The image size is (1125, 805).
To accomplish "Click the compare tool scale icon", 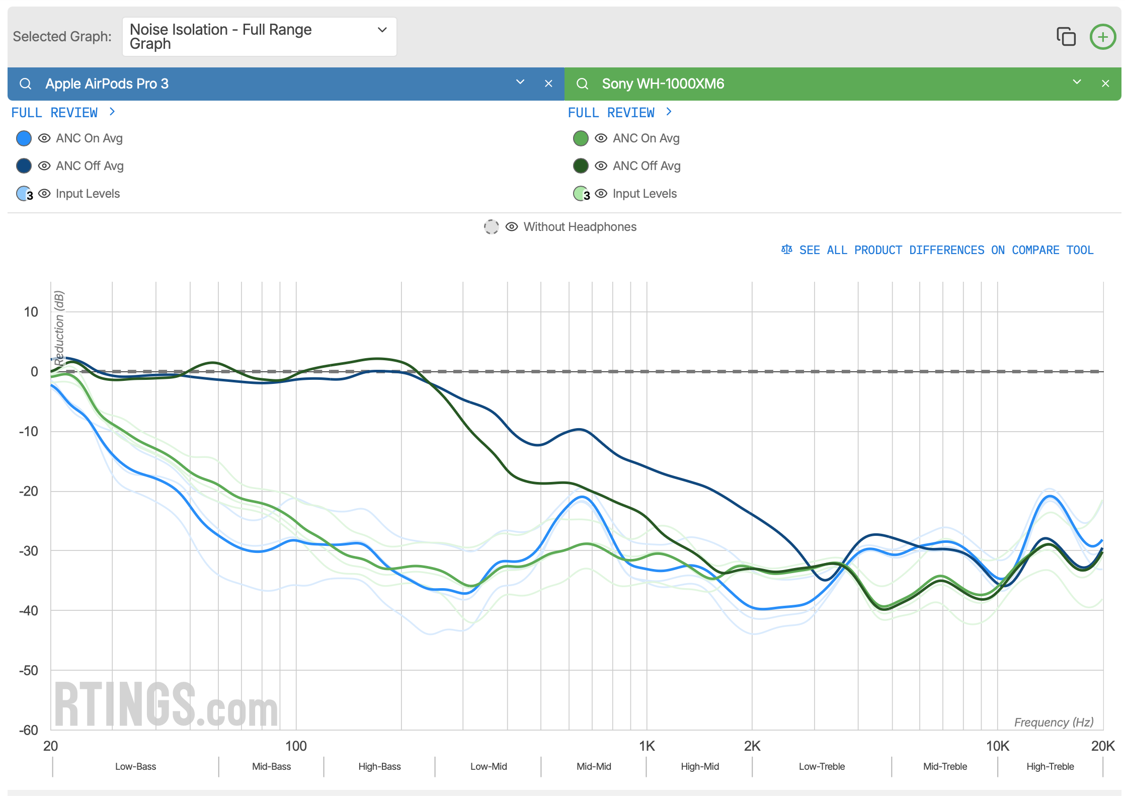I will point(786,250).
